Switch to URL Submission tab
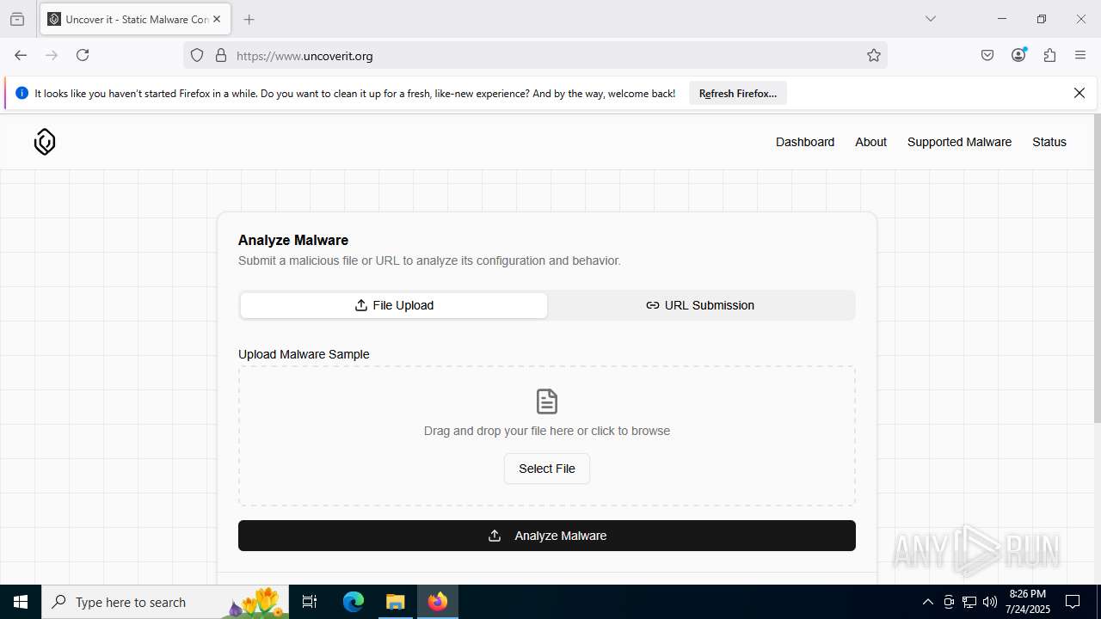The width and height of the screenshot is (1101, 619). [700, 305]
